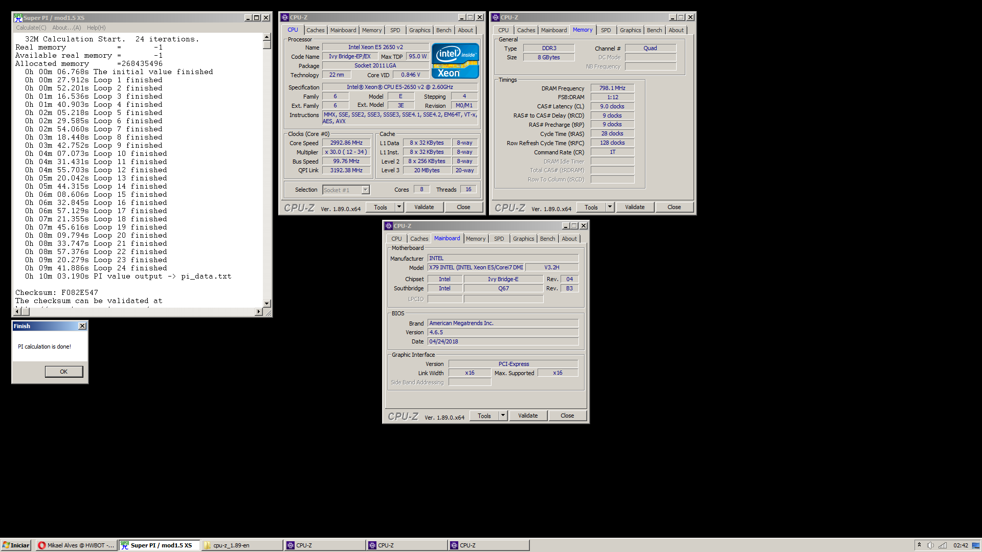The image size is (982, 552).
Task: Click the Super PI scrollbar down arrow
Action: click(x=266, y=304)
